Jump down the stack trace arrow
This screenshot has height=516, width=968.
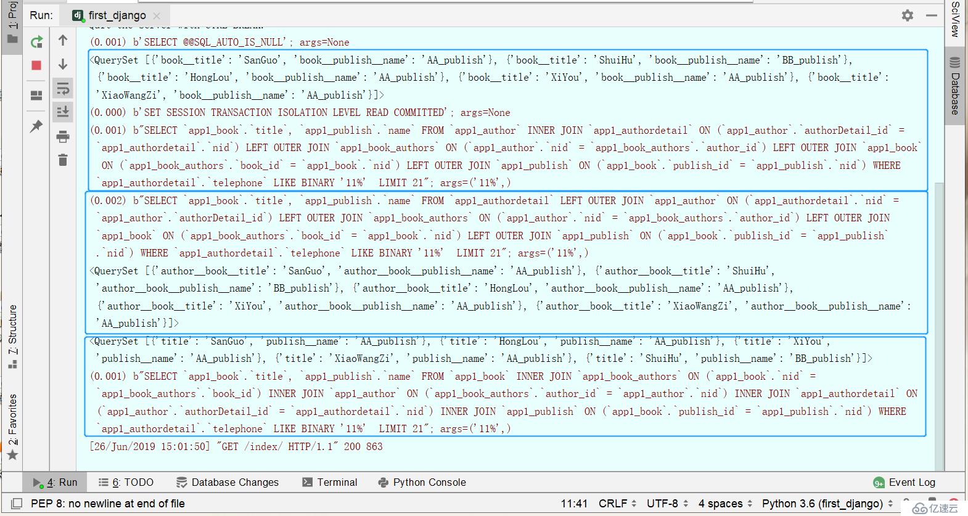tap(63, 64)
